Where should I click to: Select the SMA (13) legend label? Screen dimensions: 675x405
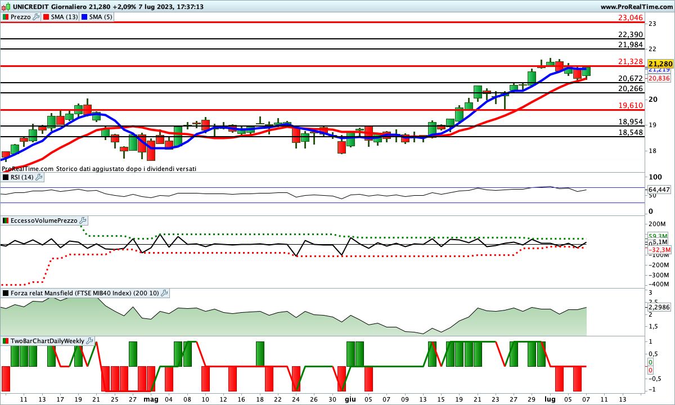click(x=65, y=17)
